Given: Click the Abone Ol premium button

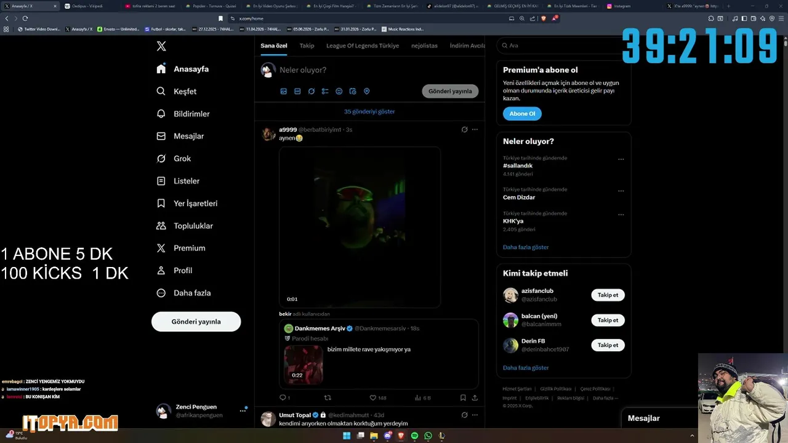Looking at the screenshot, I should coord(522,113).
